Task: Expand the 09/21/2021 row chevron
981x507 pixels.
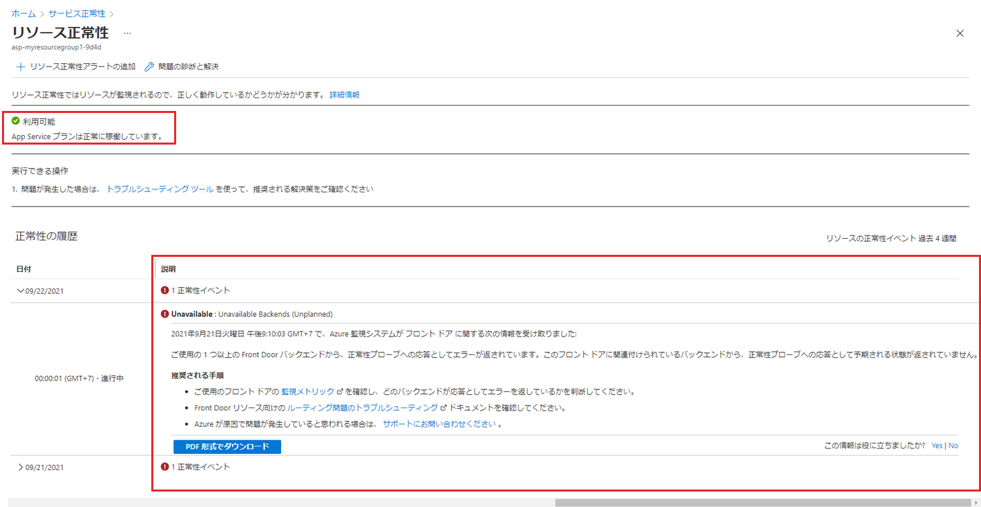Action: (20, 467)
